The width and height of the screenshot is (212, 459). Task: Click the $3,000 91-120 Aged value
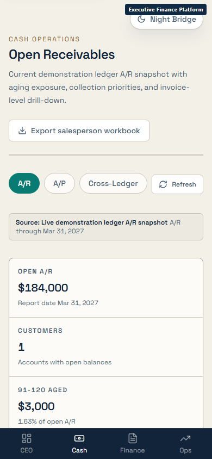[x=36, y=406]
